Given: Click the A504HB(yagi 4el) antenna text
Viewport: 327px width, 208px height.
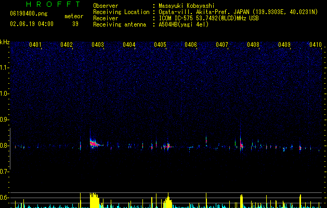Looking at the screenshot, I should pos(184,24).
